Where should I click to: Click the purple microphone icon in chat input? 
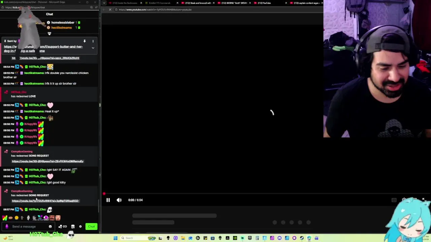point(7,226)
